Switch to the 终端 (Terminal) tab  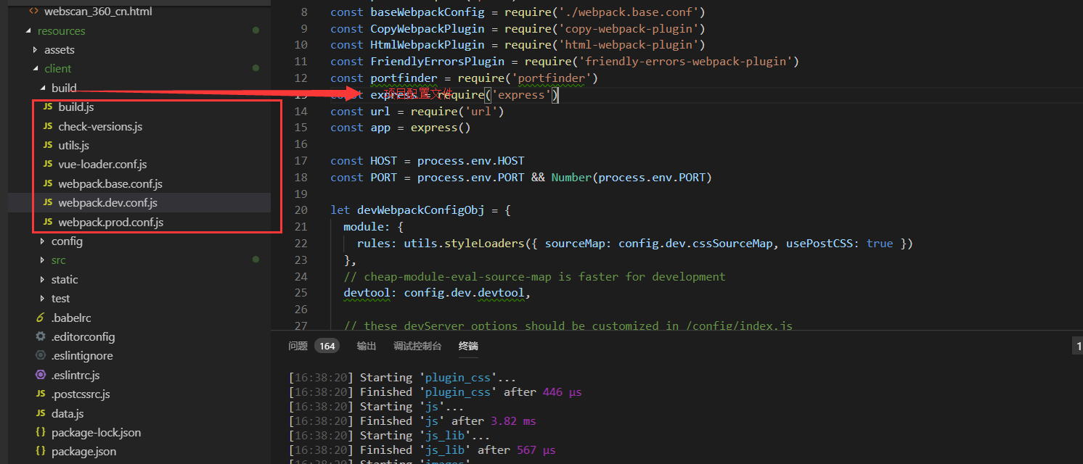click(468, 347)
